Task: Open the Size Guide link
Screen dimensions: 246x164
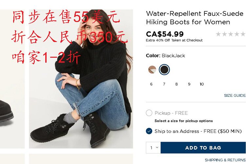Action: 235,95
